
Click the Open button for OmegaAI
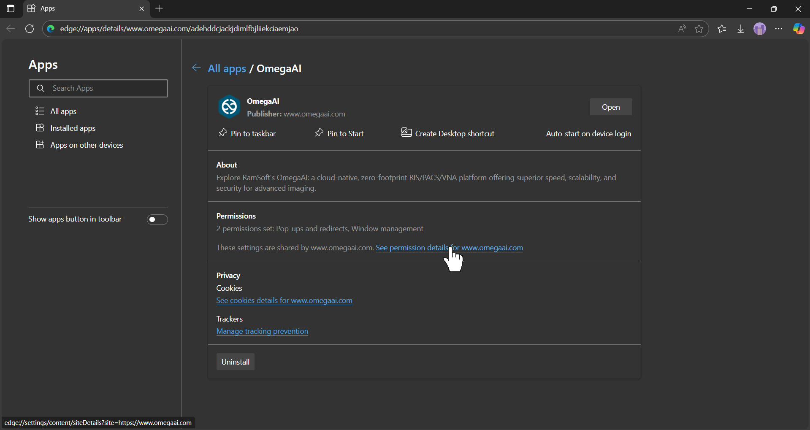pos(611,107)
